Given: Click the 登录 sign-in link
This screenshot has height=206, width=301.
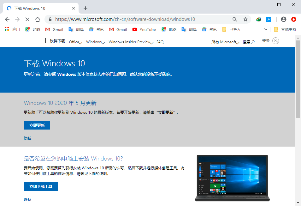Looking at the screenshot, I should click(266, 41).
